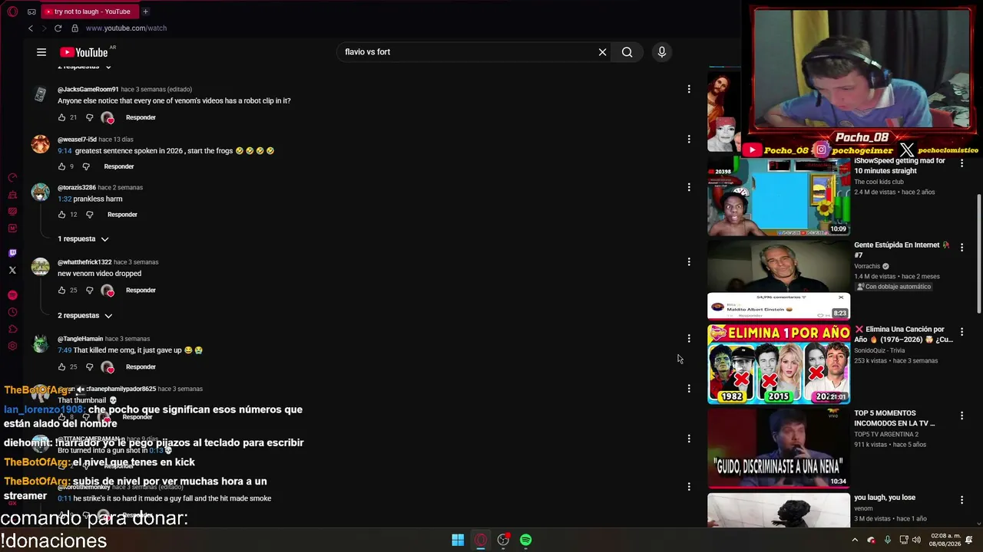Reply to @torazis3286 via Responder
Screen dimensions: 983x552
[x=122, y=215]
